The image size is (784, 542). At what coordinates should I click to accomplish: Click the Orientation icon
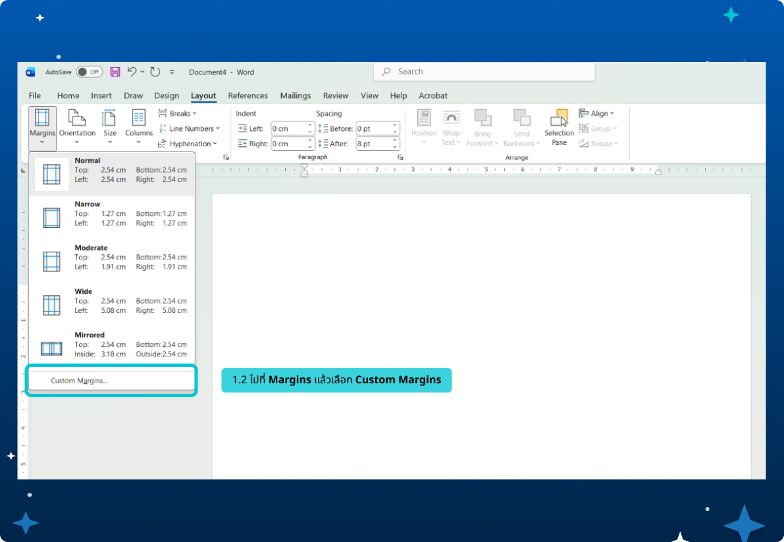point(77,119)
